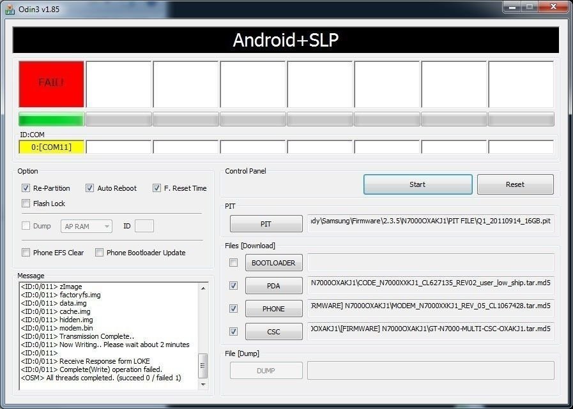Click the green progress bar under FAIL!
The width and height of the screenshot is (573, 409).
pos(52,119)
